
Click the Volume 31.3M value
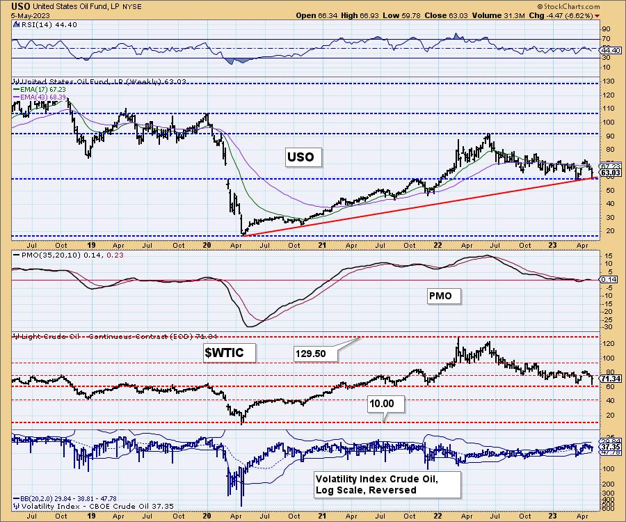pyautogui.click(x=498, y=15)
